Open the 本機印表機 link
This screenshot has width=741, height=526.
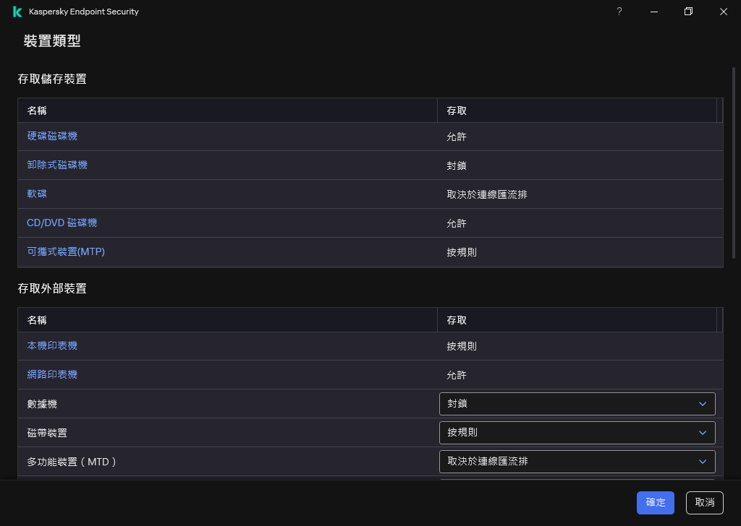[x=52, y=346]
